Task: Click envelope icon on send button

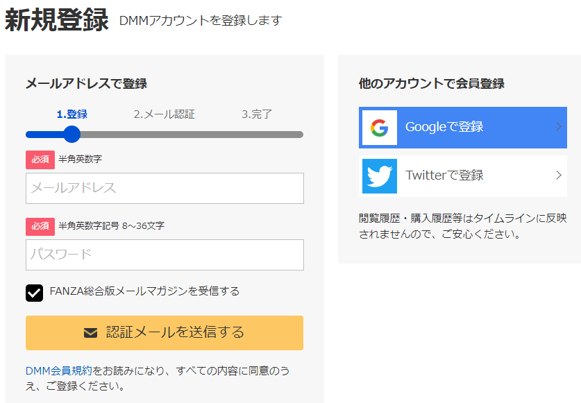Action: (90, 333)
